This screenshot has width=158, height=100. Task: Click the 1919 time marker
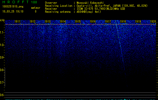138,21
